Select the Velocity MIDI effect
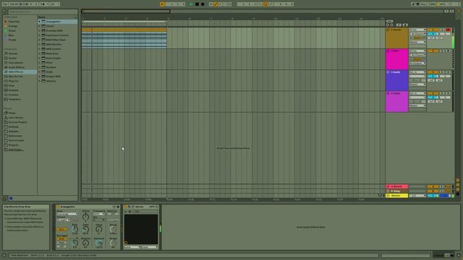 [x=51, y=81]
